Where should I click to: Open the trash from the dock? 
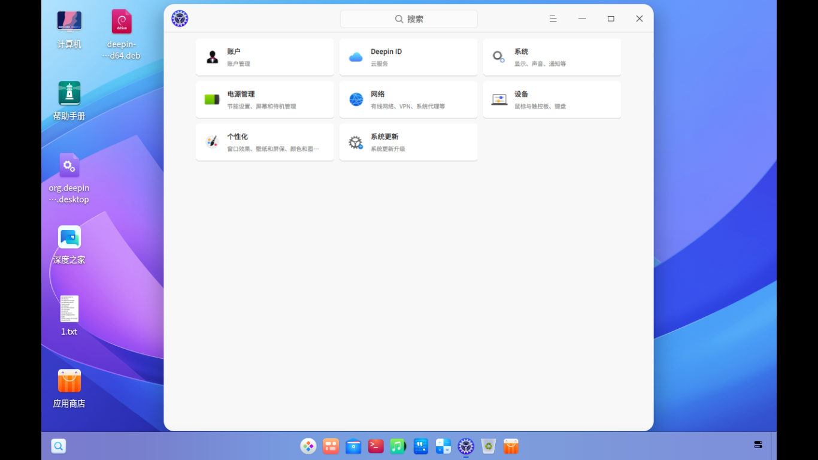(x=489, y=446)
